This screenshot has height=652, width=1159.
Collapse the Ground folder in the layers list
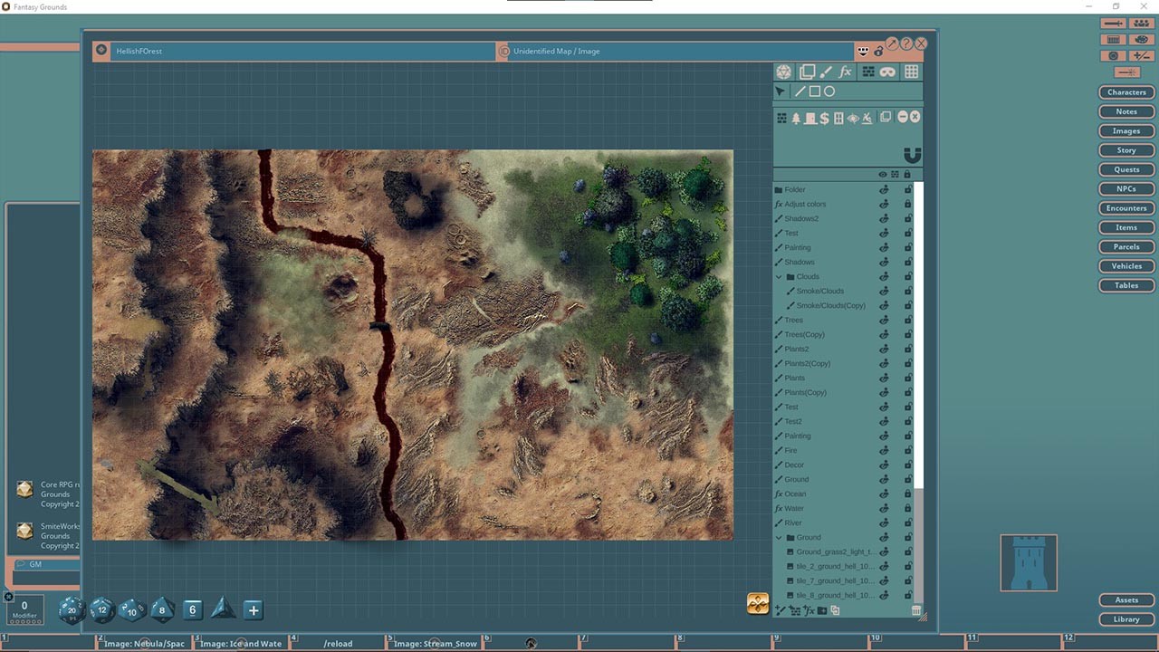[x=779, y=537]
